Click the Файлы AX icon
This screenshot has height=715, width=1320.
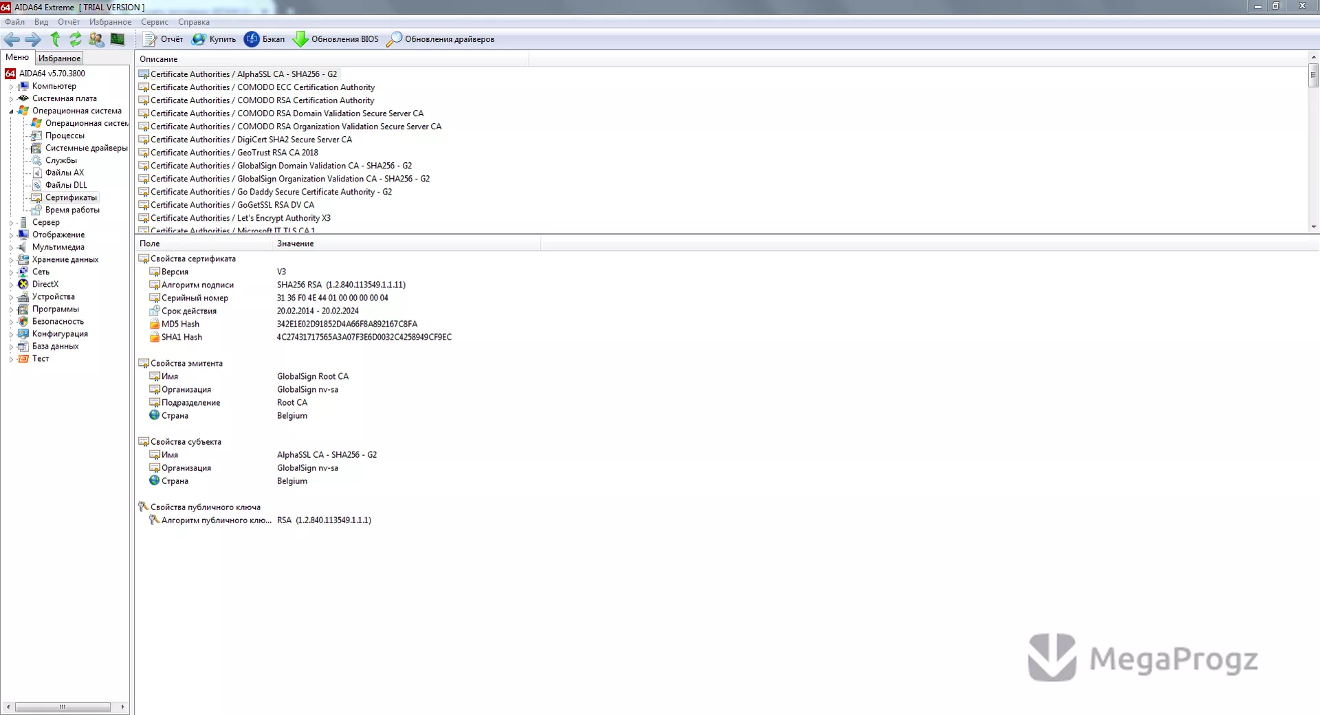coord(36,173)
